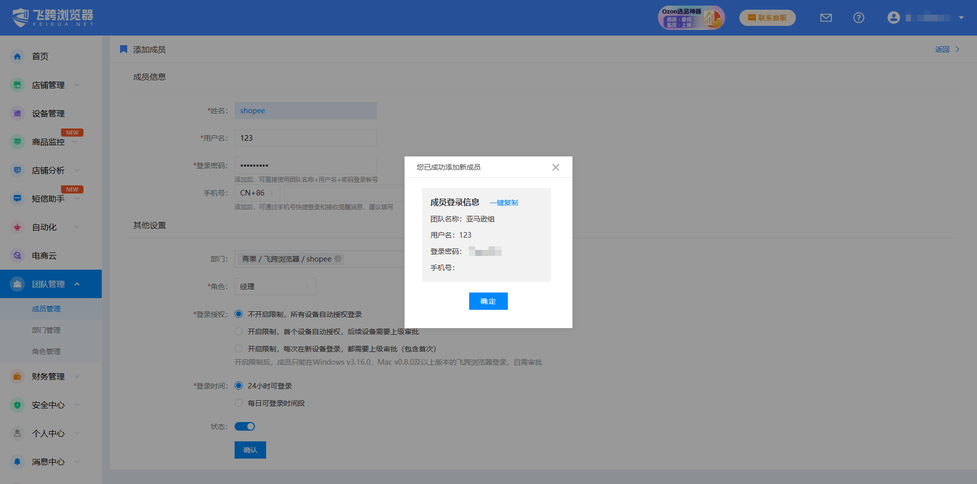The width and height of the screenshot is (977, 484).
Task: Open role management submenu item
Action: pos(46,351)
